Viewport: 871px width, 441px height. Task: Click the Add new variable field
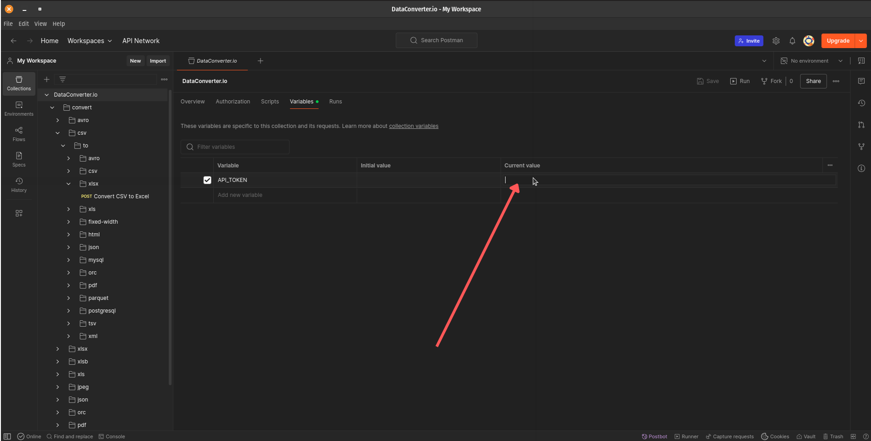pyautogui.click(x=285, y=195)
